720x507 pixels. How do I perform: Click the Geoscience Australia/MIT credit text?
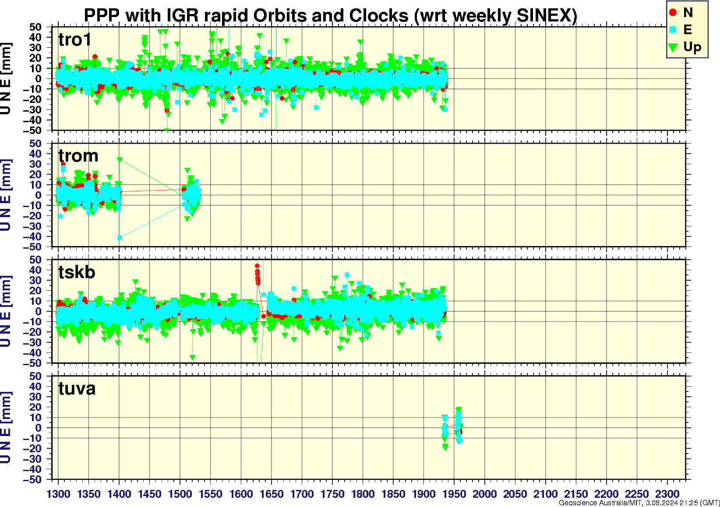point(639,503)
